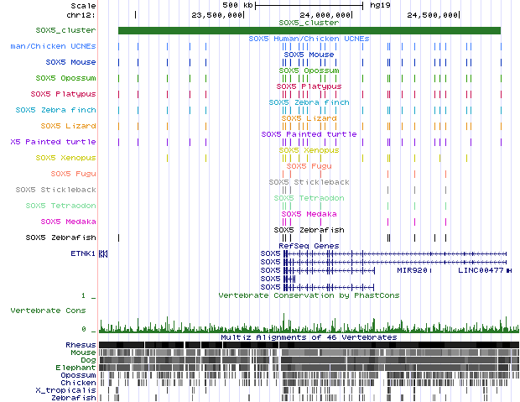Open the RefSeq Genes track title
This screenshot has width=520, height=402.
click(x=308, y=245)
